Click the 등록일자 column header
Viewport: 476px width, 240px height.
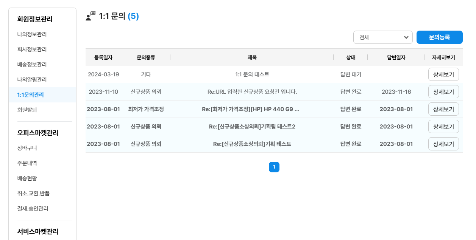[103, 57]
